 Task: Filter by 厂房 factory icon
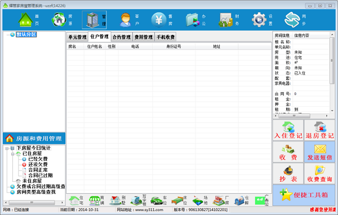pos(221,200)
